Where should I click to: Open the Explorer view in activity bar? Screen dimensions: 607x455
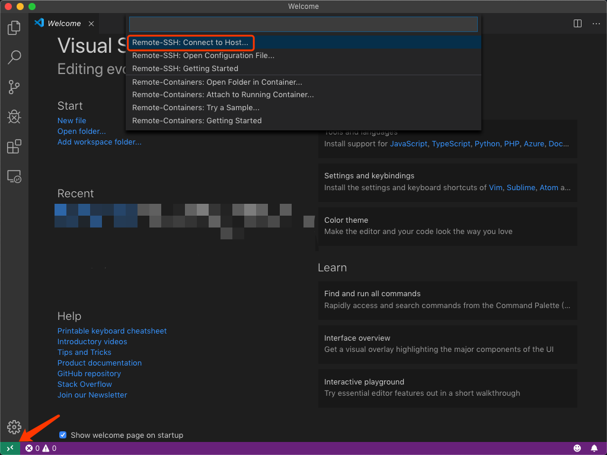pos(14,28)
